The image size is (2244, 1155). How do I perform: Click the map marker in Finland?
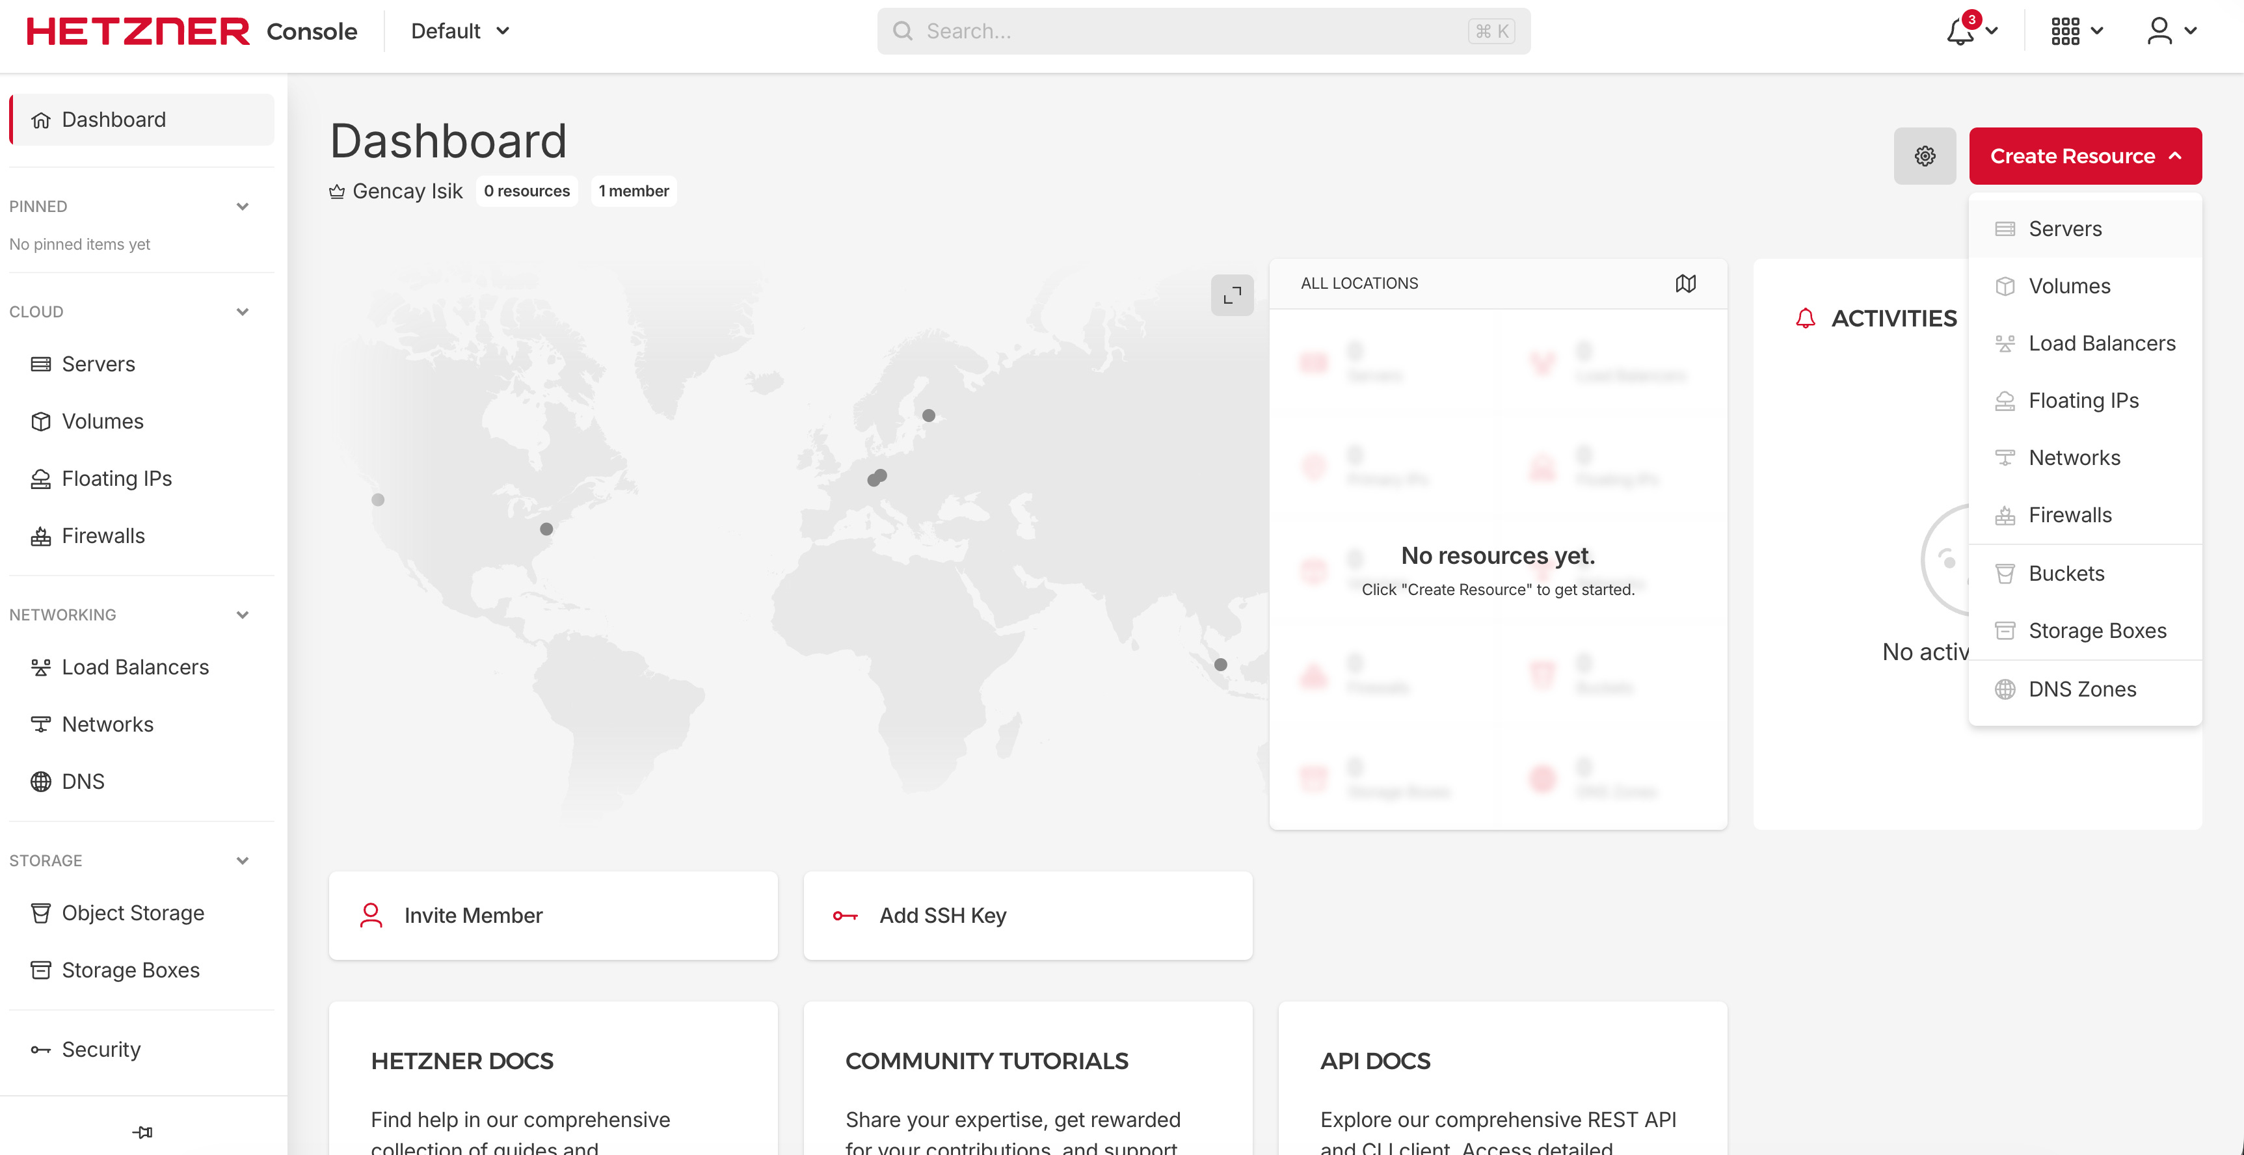coord(929,416)
